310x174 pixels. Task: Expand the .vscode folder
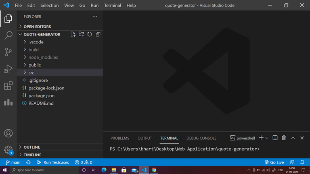tap(60, 42)
